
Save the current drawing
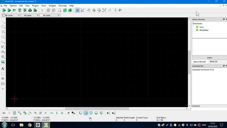point(20,10)
